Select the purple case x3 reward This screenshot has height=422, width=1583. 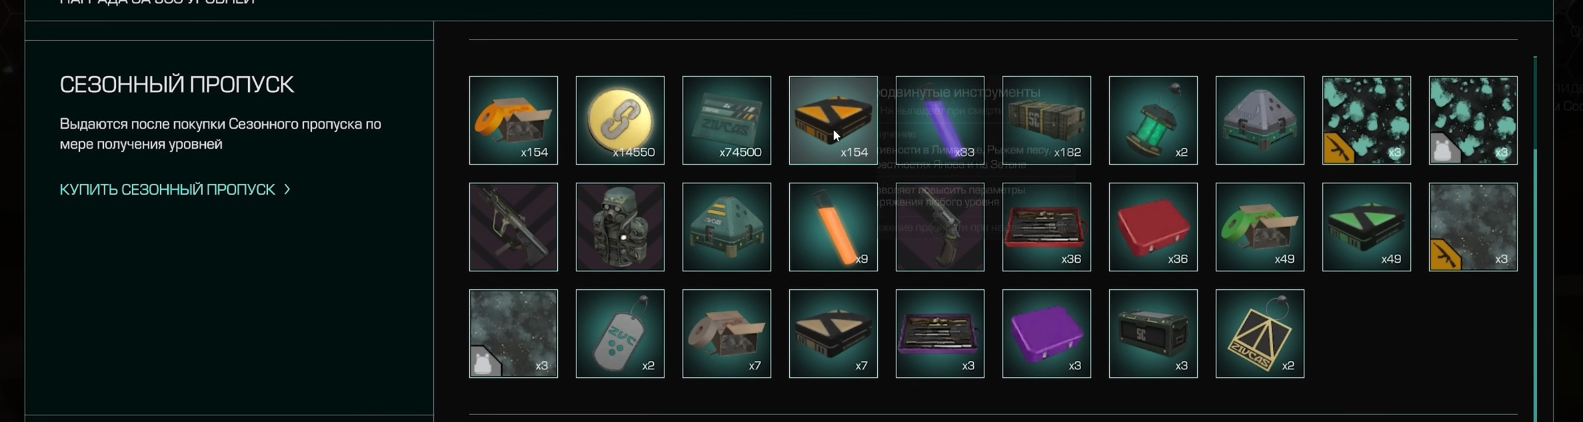pyautogui.click(x=1046, y=333)
